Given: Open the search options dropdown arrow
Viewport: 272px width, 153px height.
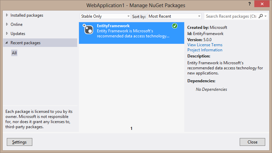Looking at the screenshot, I should coord(266,16).
